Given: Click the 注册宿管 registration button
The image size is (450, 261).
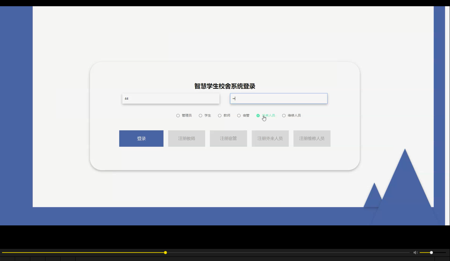Looking at the screenshot, I should click(228, 138).
